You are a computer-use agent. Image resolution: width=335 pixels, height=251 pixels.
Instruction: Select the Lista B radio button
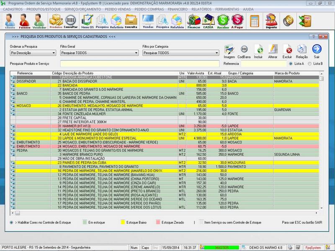(x=310, y=64)
